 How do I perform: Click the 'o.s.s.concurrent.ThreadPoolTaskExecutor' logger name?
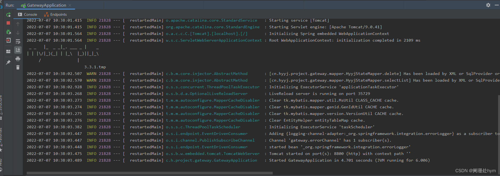tap(213, 87)
